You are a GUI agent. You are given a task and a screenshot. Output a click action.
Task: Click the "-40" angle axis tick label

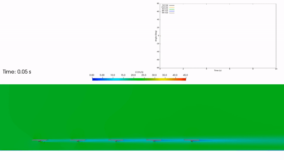[x=158, y=52]
